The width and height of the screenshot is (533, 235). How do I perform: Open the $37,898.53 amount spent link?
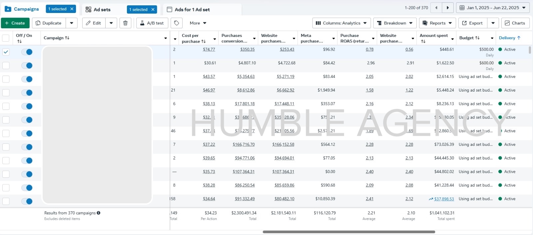click(444, 199)
